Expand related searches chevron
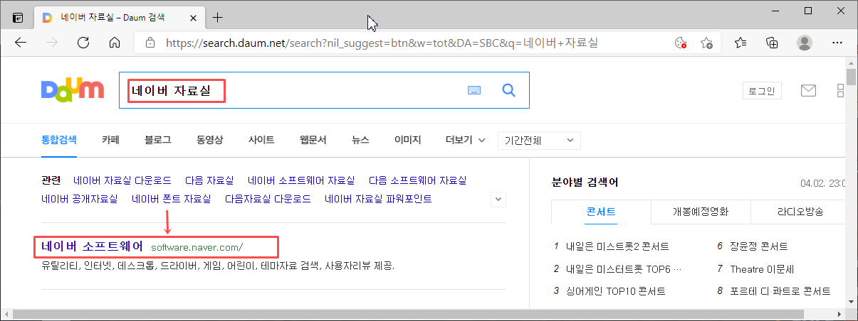Screen dimensions: 858x321 (x=499, y=200)
